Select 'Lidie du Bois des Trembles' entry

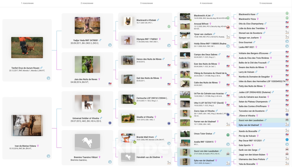click(x=252, y=28)
